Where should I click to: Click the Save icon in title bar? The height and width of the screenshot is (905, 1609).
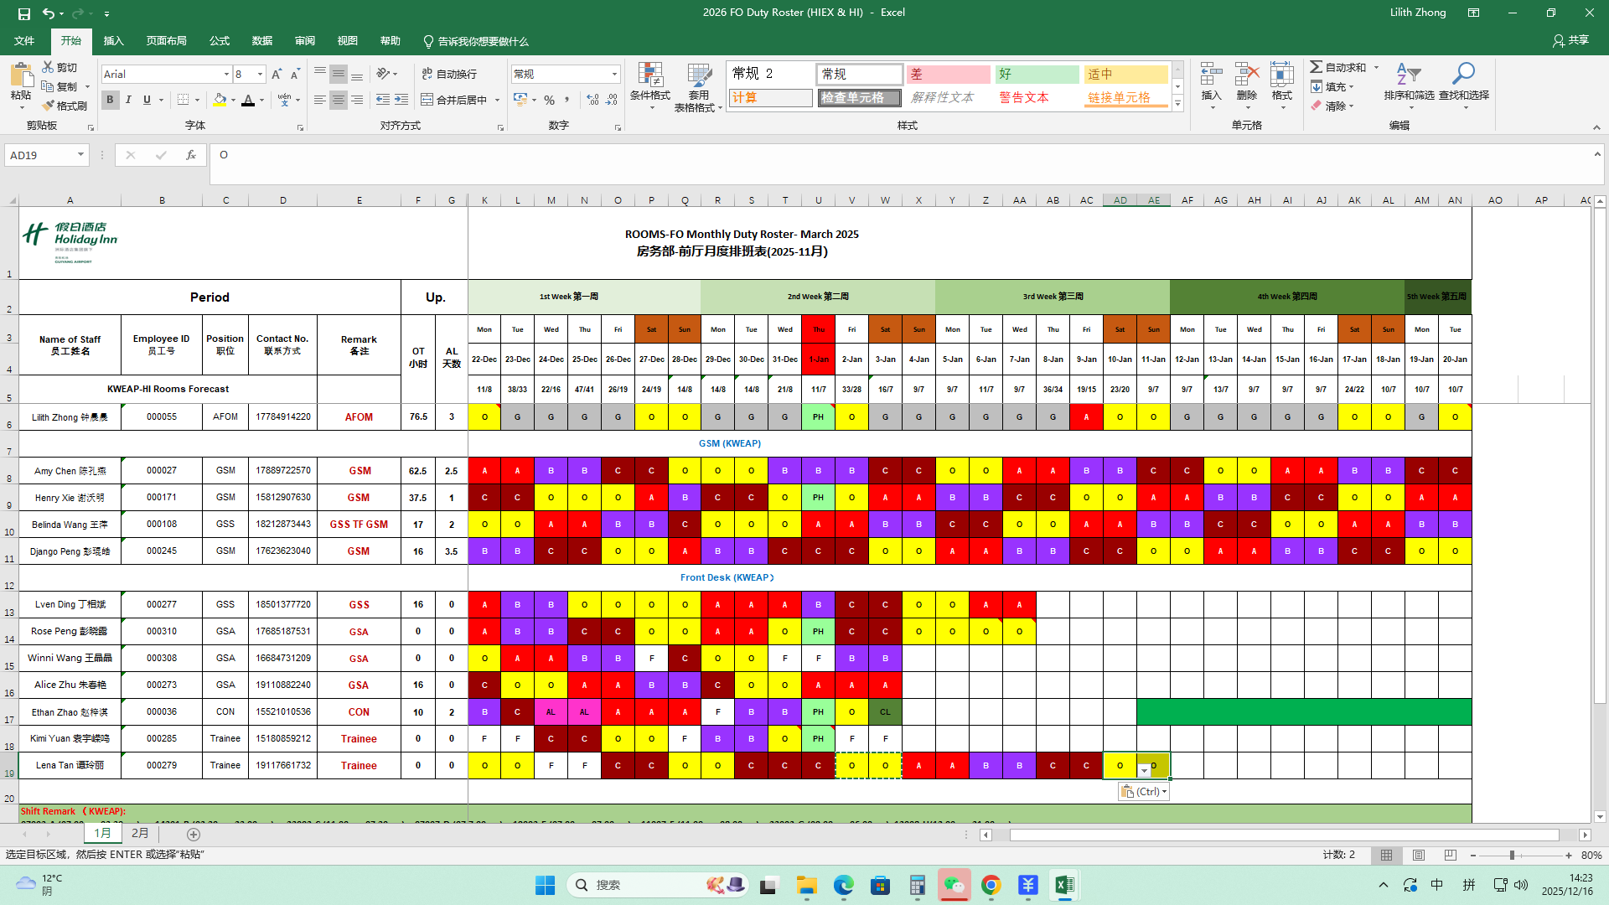(x=24, y=13)
